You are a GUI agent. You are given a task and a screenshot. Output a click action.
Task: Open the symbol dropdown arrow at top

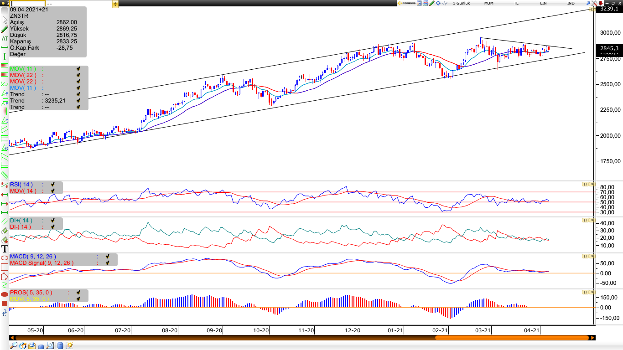pyautogui.click(x=115, y=4)
